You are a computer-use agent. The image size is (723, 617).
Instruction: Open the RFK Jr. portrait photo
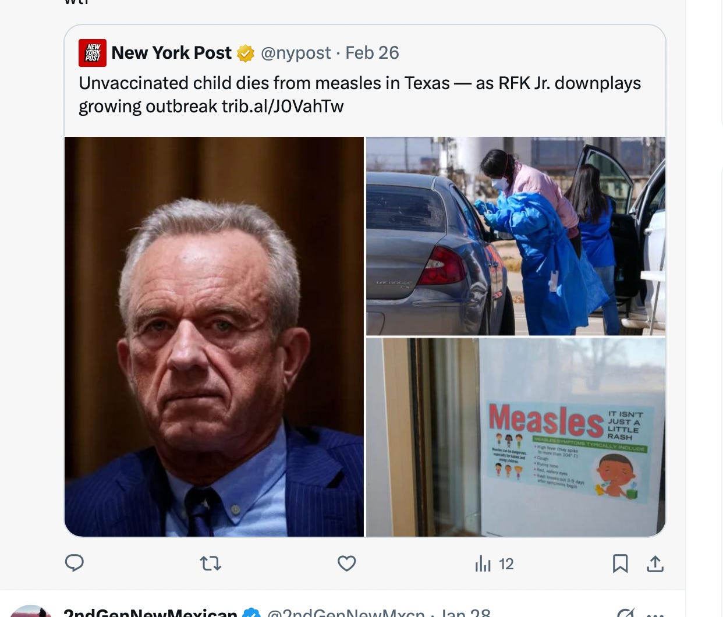pyautogui.click(x=214, y=336)
